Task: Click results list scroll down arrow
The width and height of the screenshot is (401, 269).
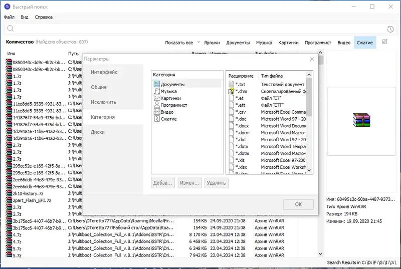Action: 320,254
